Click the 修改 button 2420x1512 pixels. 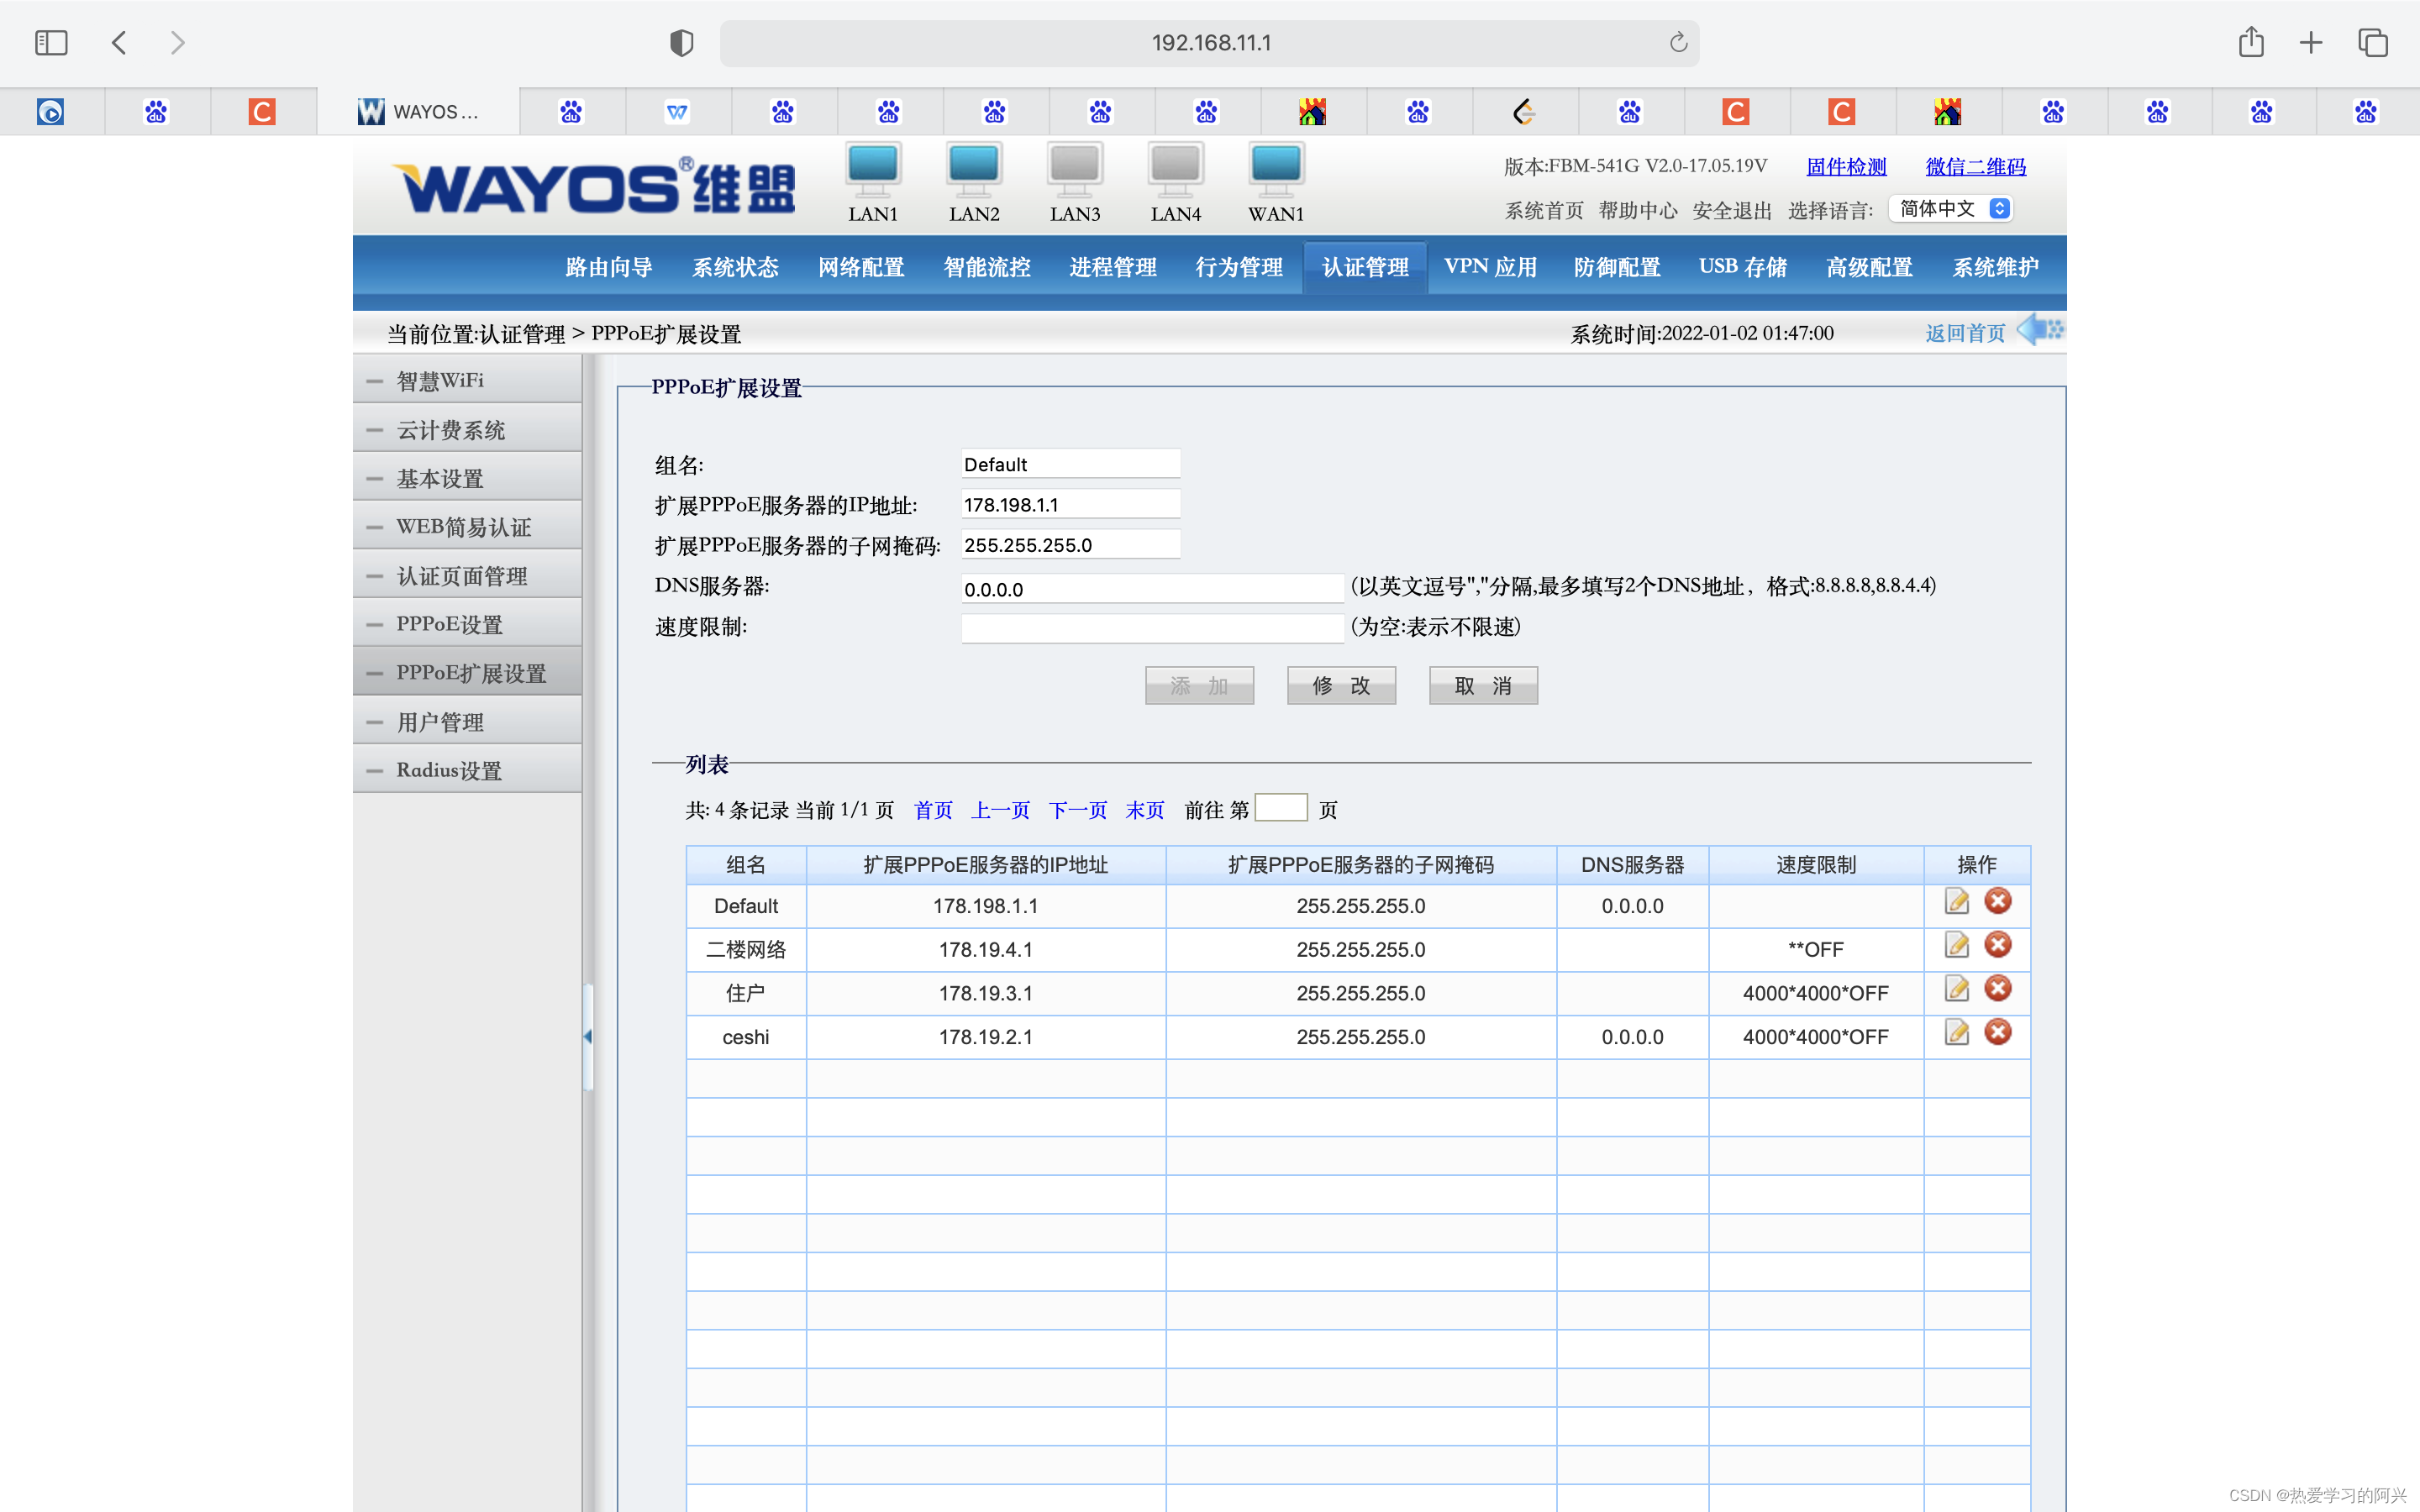[x=1340, y=686]
